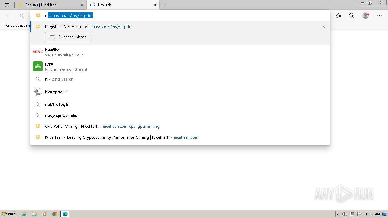Screen dimensions: 388x218
Task: Click the back navigation arrow
Action: 8,15
